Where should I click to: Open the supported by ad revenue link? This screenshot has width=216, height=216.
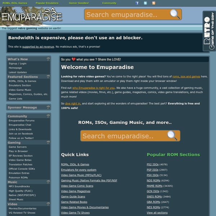38,47
